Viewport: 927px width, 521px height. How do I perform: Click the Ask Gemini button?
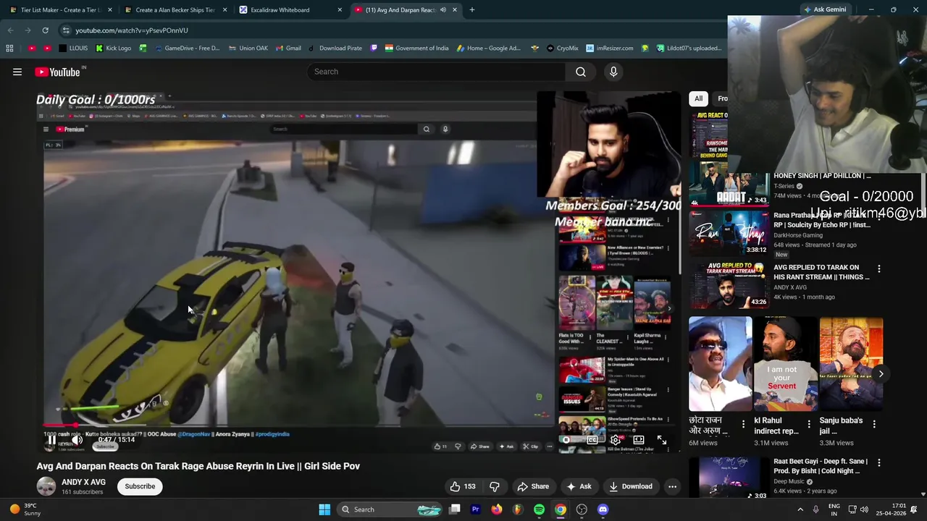(824, 10)
